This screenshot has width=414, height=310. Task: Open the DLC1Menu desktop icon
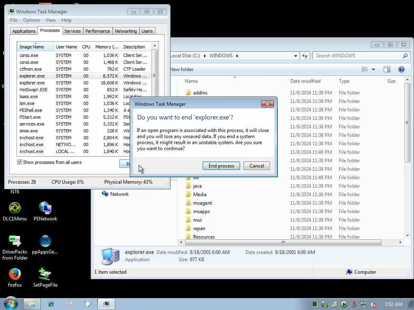15,211
